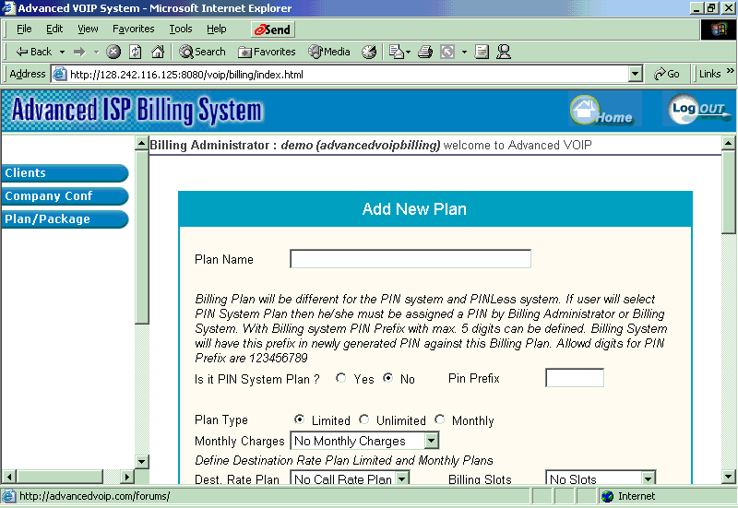This screenshot has height=508, width=738.
Task: Click the Stop loading icon
Action: (x=113, y=52)
